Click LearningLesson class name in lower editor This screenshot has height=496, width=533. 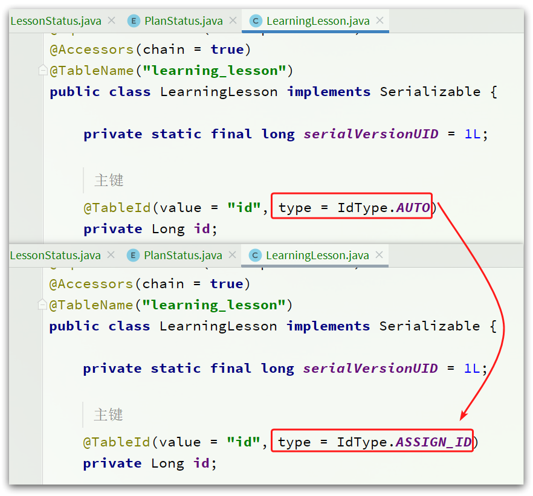218,326
